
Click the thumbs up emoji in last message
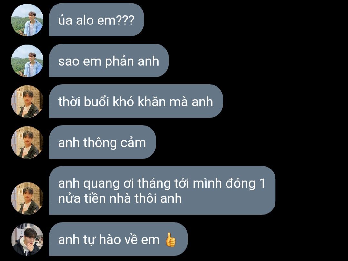pyautogui.click(x=171, y=240)
